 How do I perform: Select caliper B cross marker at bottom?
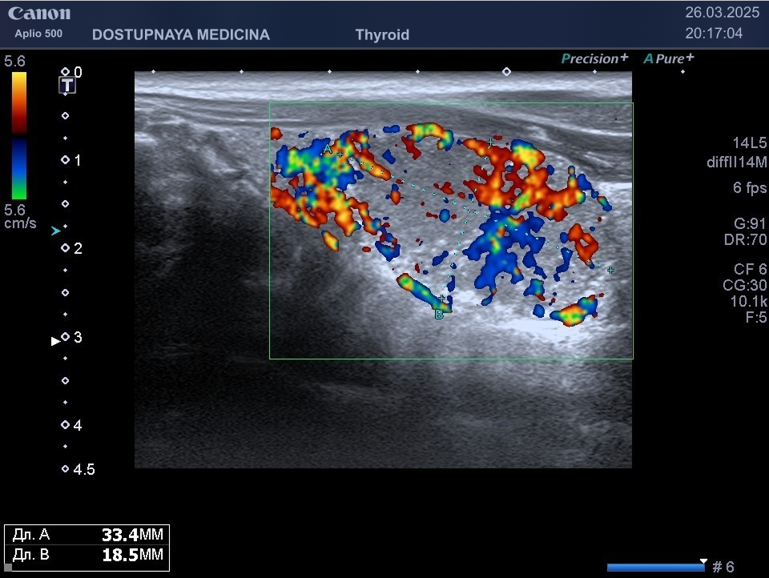click(441, 299)
